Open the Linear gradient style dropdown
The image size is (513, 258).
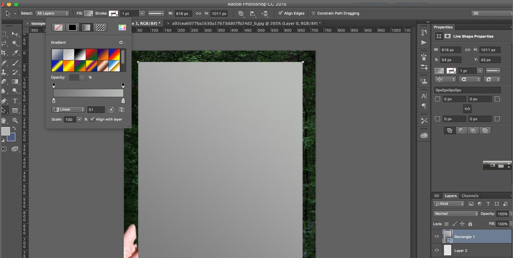tap(68, 110)
